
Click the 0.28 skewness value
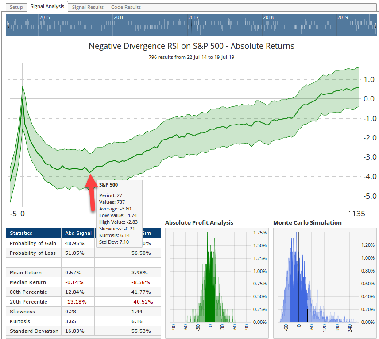point(70,312)
